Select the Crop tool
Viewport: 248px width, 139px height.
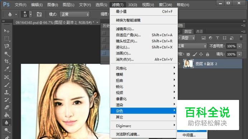tap(6, 61)
